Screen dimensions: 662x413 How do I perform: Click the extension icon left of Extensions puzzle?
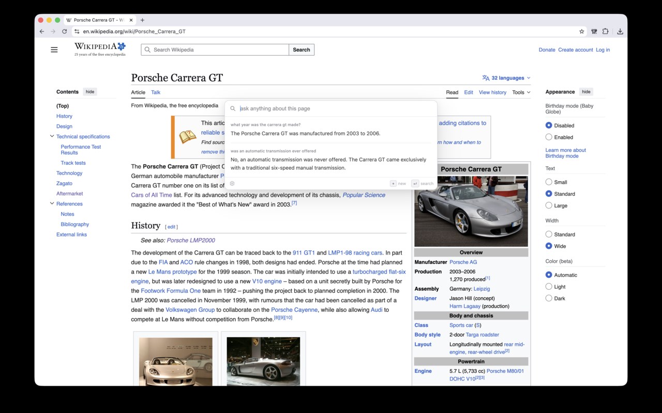click(594, 31)
